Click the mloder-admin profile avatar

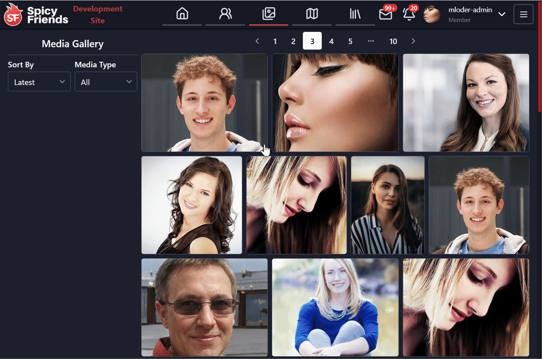(431, 14)
